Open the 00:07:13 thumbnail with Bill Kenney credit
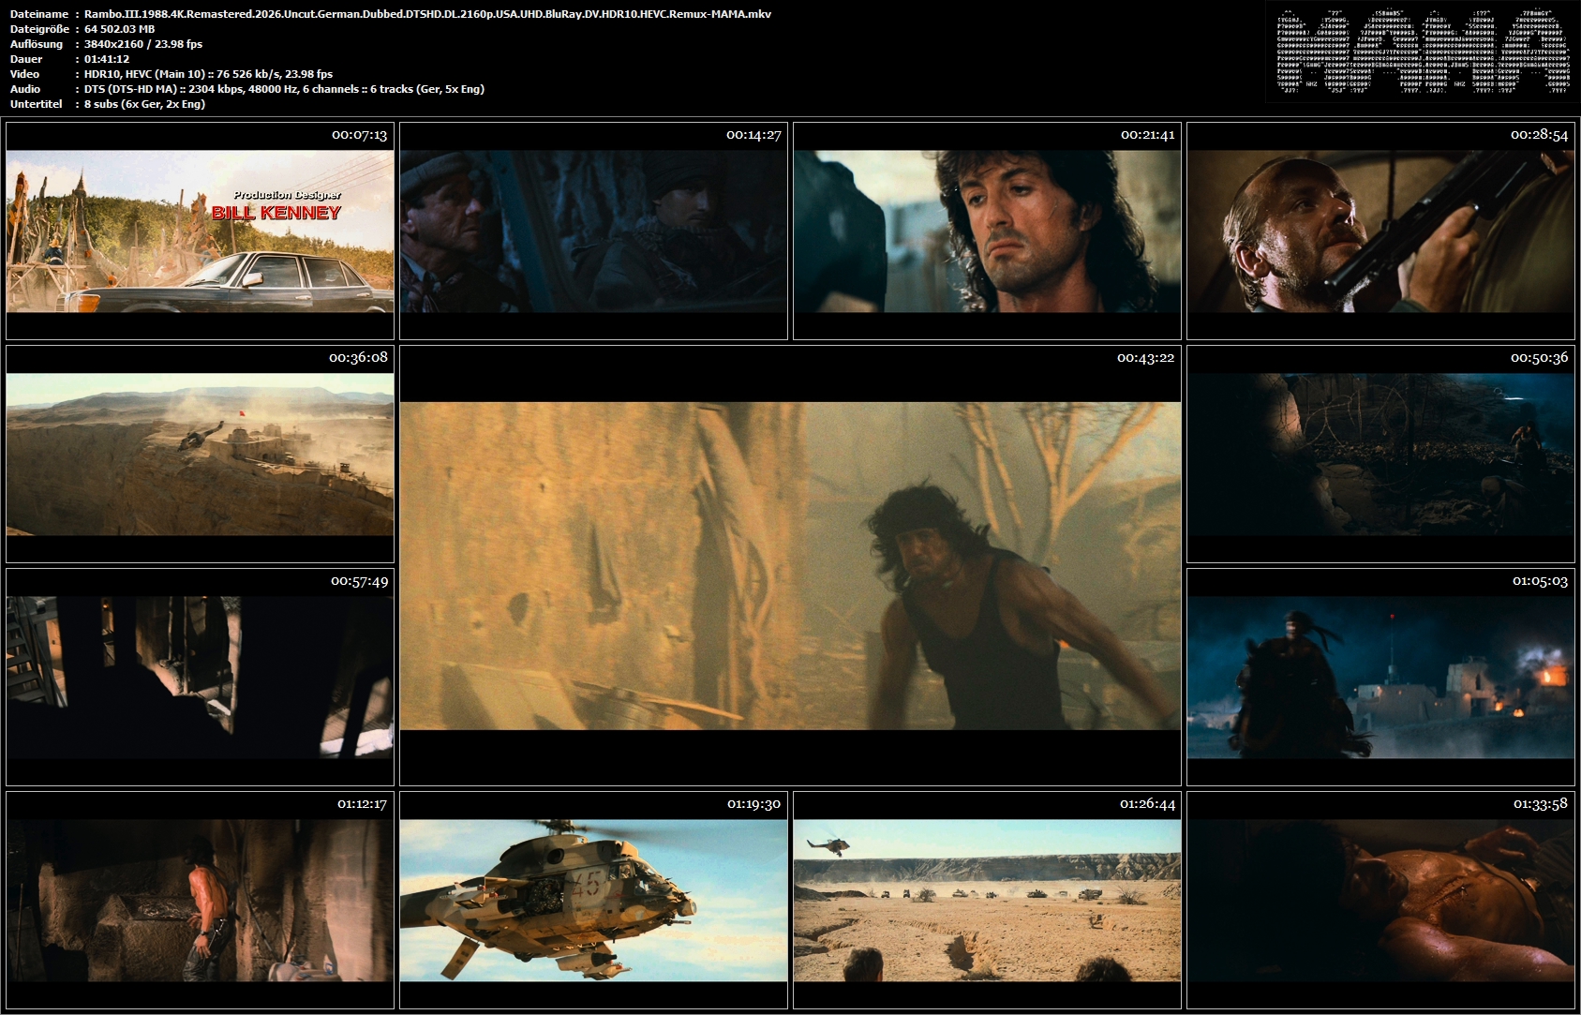Screen dimensions: 1581x1015 [x=200, y=231]
